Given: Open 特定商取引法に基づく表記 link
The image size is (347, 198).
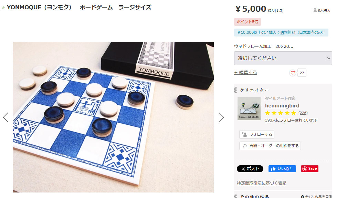Looking at the screenshot, I should point(262,183).
